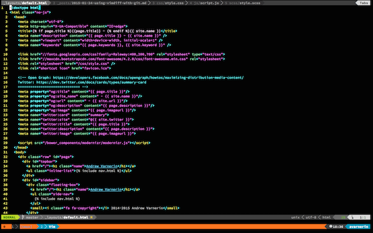Click the div id="page" line
The width and height of the screenshot is (373, 233).
click(45, 157)
